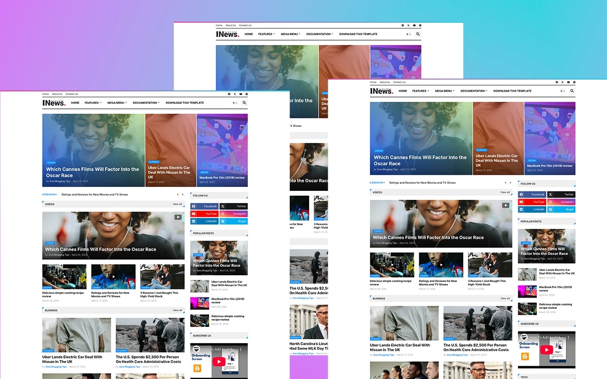607x379 pixels.
Task: Click next arrow on the left page's breaking ticker
Action: click(x=183, y=195)
